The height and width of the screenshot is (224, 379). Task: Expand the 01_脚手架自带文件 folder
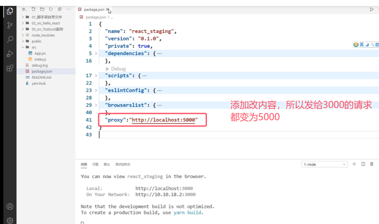[x=23, y=17]
